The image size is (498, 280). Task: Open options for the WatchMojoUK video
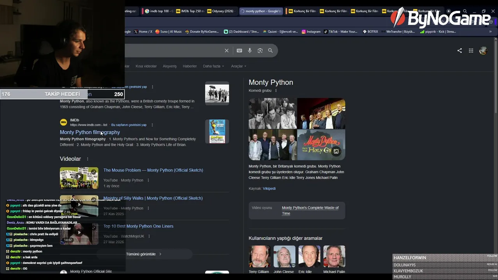(x=149, y=236)
